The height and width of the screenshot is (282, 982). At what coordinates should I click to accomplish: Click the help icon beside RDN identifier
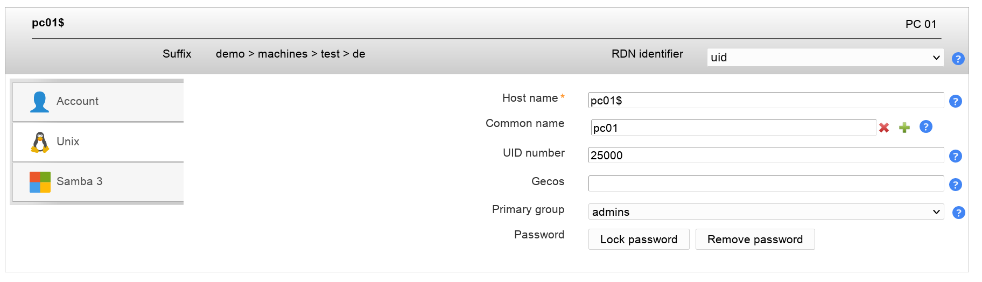pos(958,59)
